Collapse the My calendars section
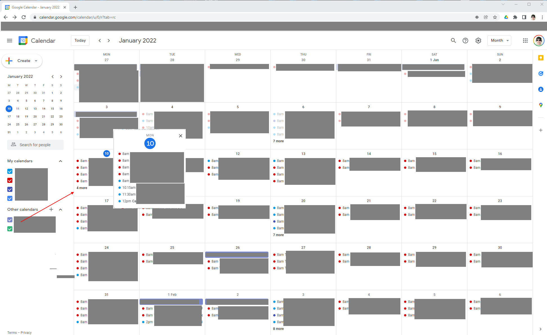Image resolution: width=547 pixels, height=335 pixels. tap(60, 161)
